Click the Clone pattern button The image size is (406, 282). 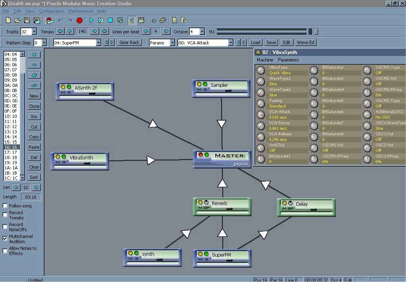tap(34, 106)
